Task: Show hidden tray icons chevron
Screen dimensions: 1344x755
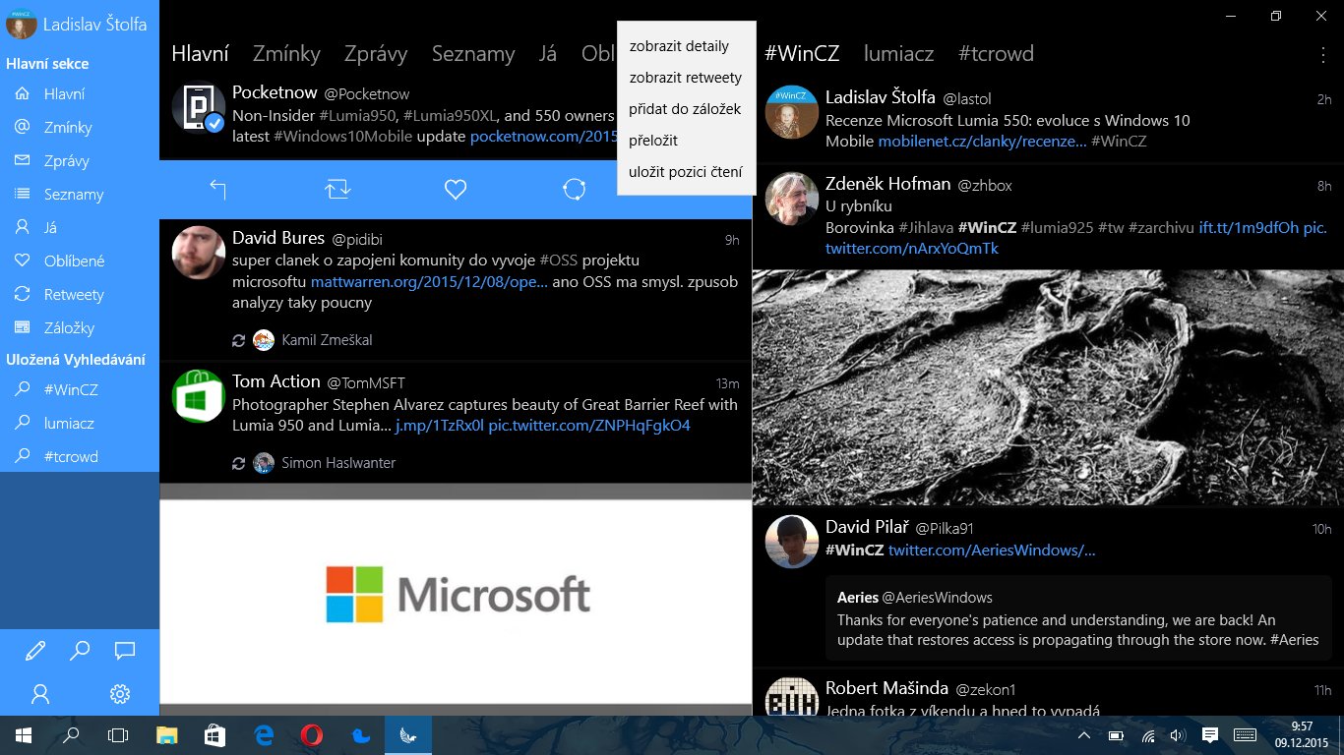Action: pyautogui.click(x=1084, y=735)
